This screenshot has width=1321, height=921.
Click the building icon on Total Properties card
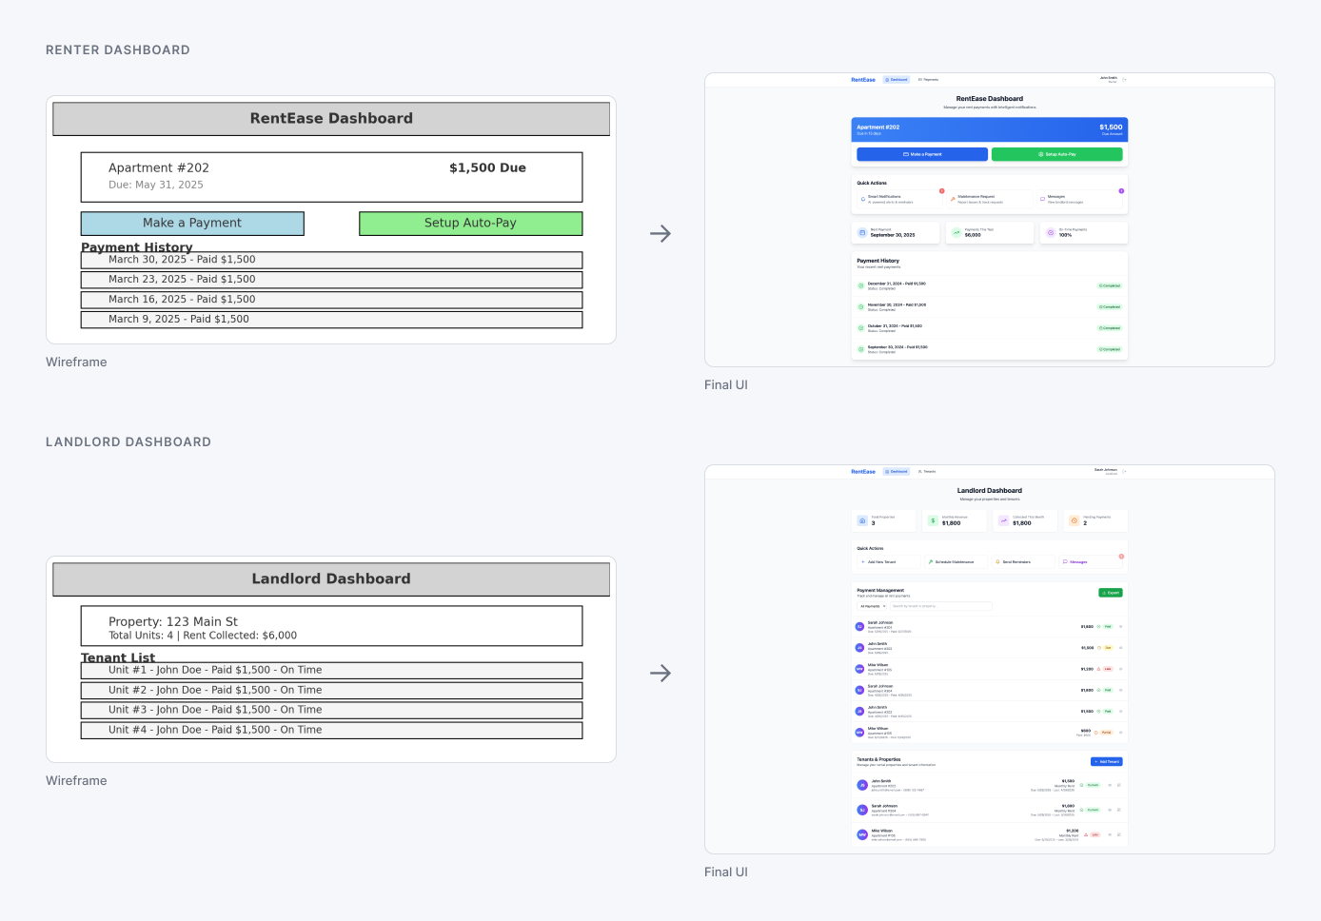pos(862,520)
